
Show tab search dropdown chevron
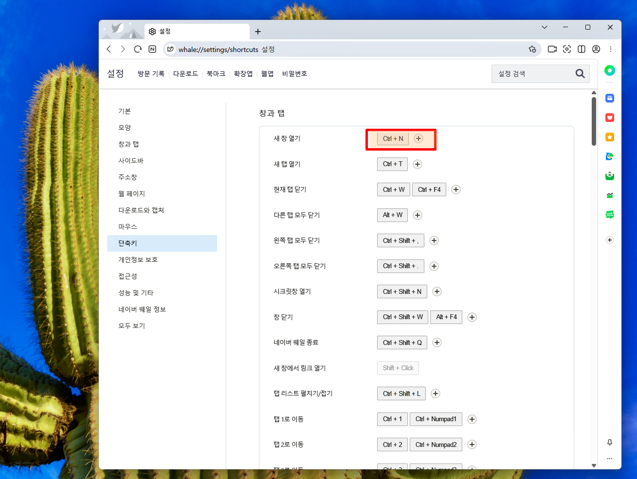pos(545,27)
